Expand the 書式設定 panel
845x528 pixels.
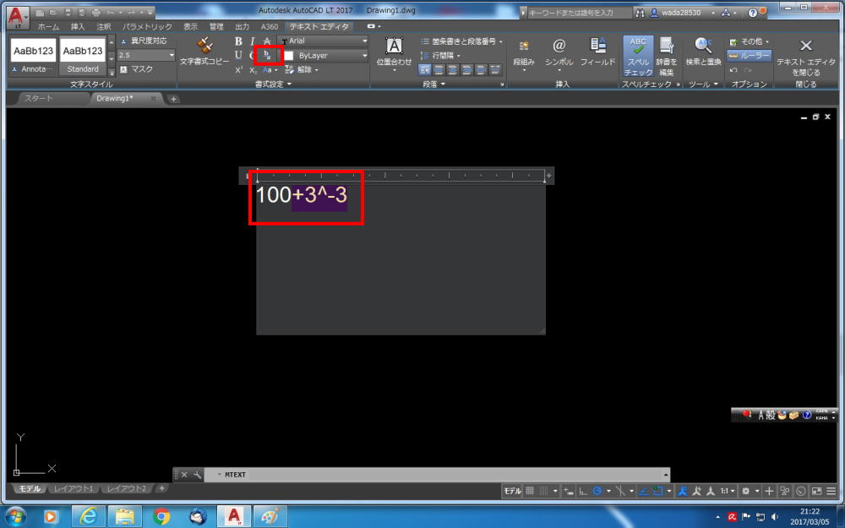point(273,84)
